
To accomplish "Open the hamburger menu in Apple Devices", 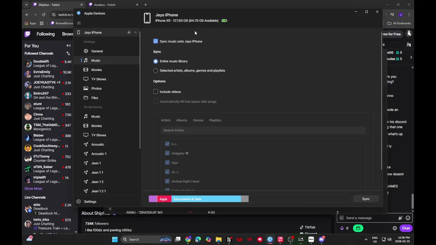I will coord(79,23).
